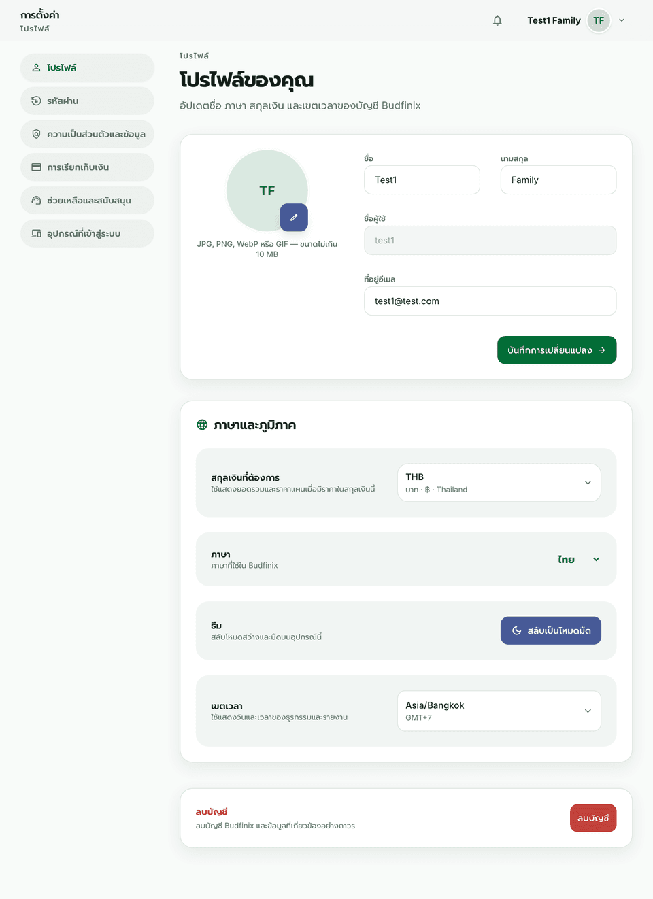
Task: Click the สกุลเงินที่ต้องการ label
Action: click(x=246, y=477)
